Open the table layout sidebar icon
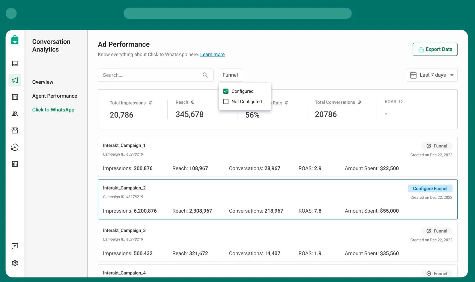This screenshot has height=282, width=475. 15,97
